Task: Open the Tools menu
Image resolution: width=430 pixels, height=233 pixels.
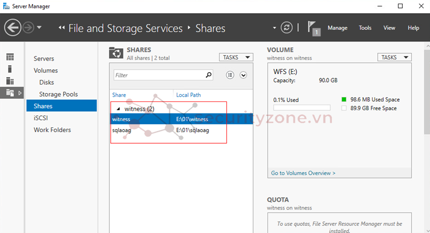Action: pos(365,28)
